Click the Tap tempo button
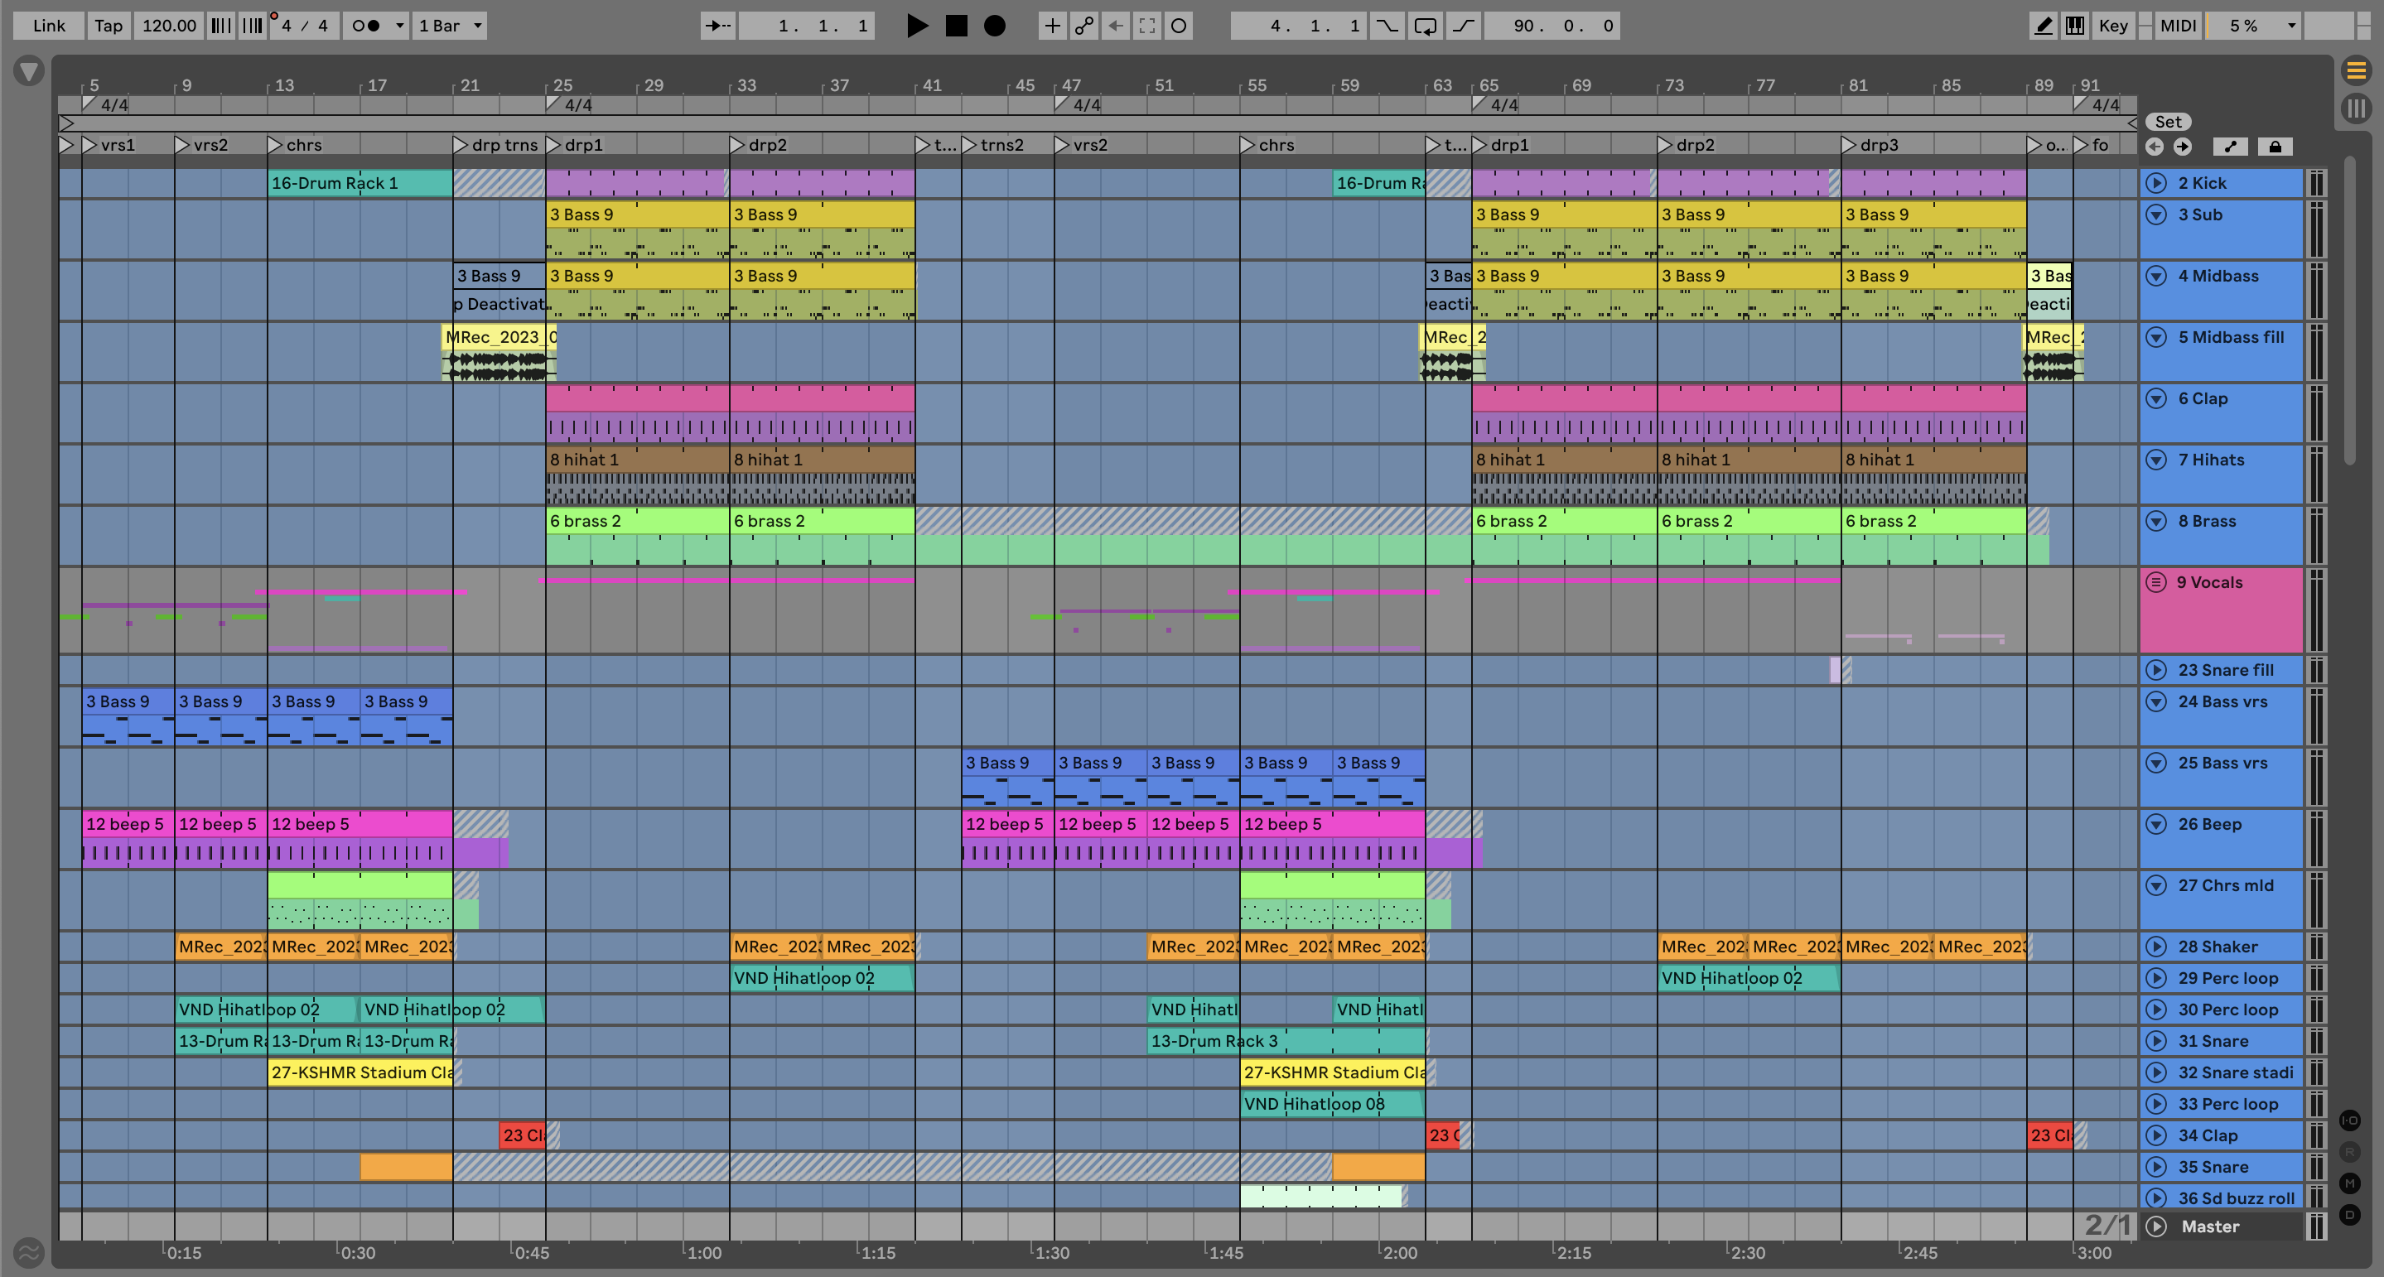 coord(109,26)
